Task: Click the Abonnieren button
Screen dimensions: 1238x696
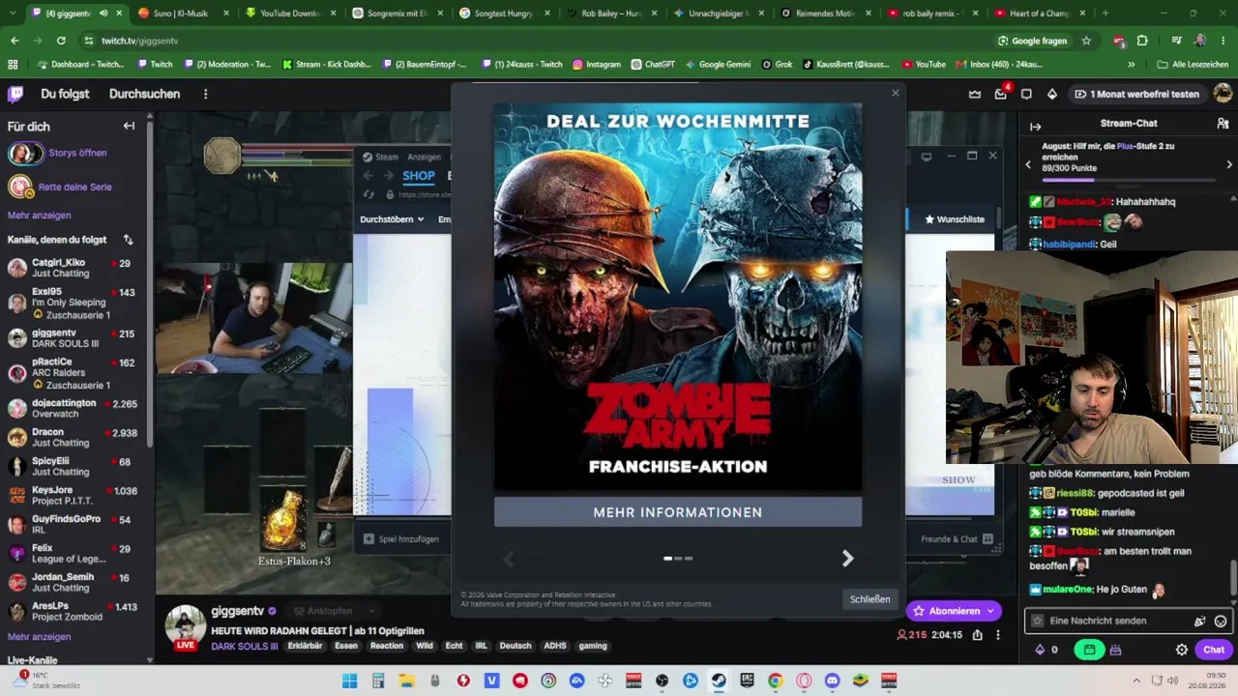Action: 954,611
